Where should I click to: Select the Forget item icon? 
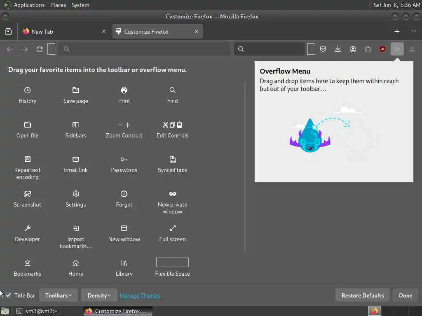click(x=124, y=194)
